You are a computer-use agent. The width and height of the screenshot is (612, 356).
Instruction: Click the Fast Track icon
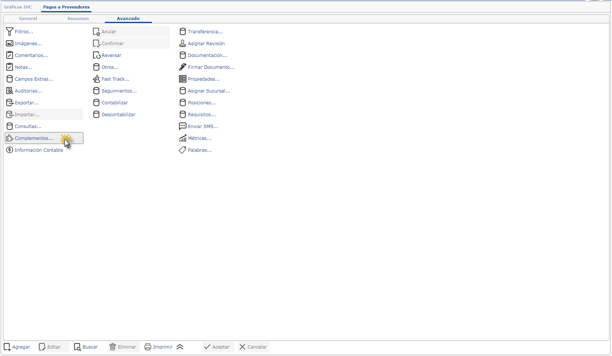point(96,79)
